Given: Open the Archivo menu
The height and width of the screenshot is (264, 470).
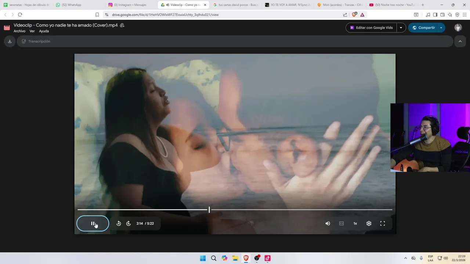Looking at the screenshot, I should [19, 31].
